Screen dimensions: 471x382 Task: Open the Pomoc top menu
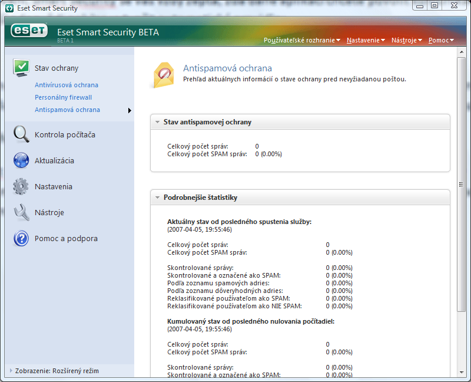click(441, 40)
